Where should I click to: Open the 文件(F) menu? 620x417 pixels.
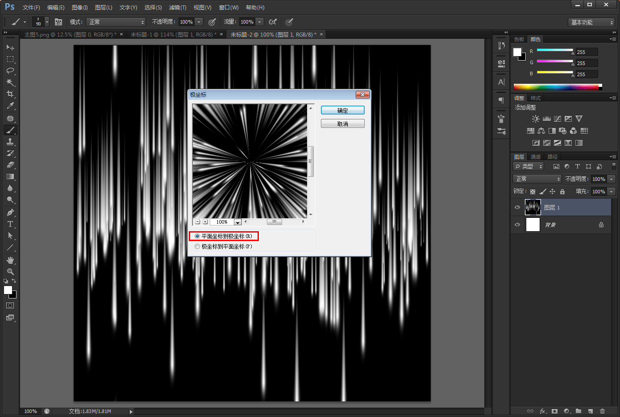click(x=31, y=8)
